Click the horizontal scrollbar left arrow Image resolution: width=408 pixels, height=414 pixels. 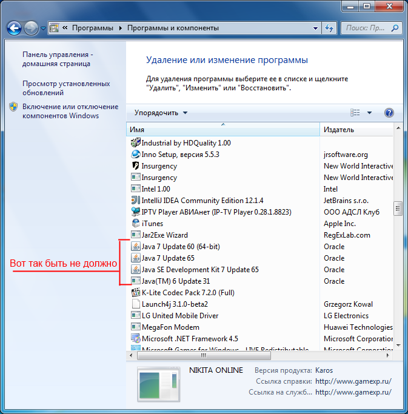tap(131, 355)
